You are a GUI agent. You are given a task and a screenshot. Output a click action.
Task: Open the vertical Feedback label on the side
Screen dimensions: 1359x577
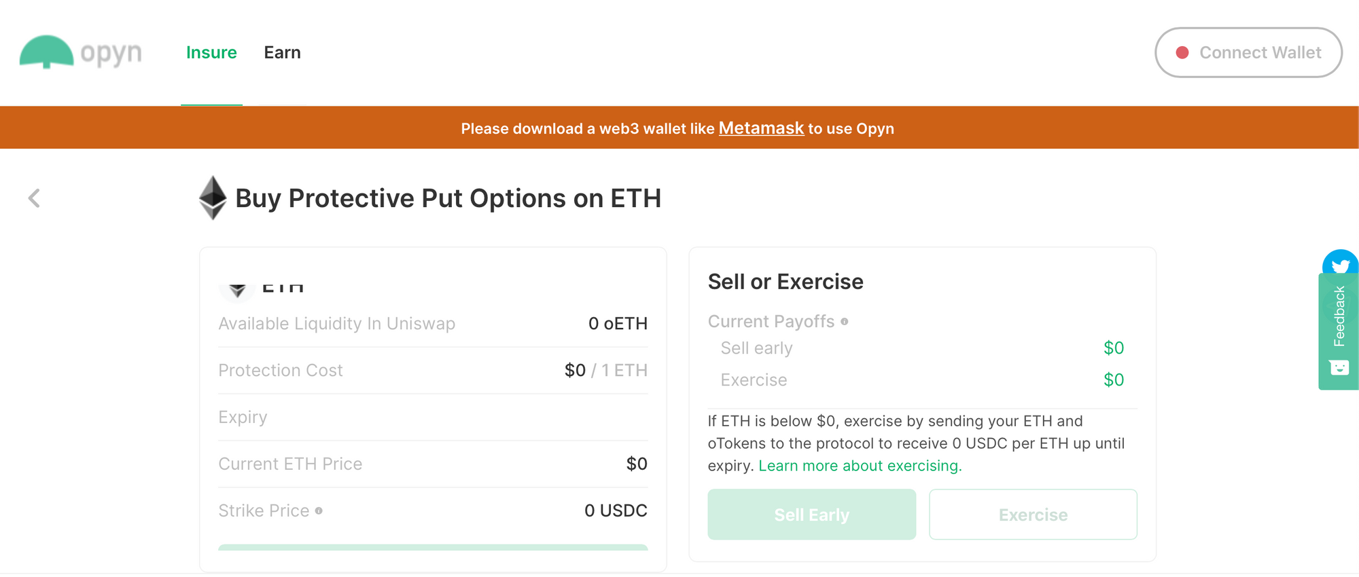1339,316
